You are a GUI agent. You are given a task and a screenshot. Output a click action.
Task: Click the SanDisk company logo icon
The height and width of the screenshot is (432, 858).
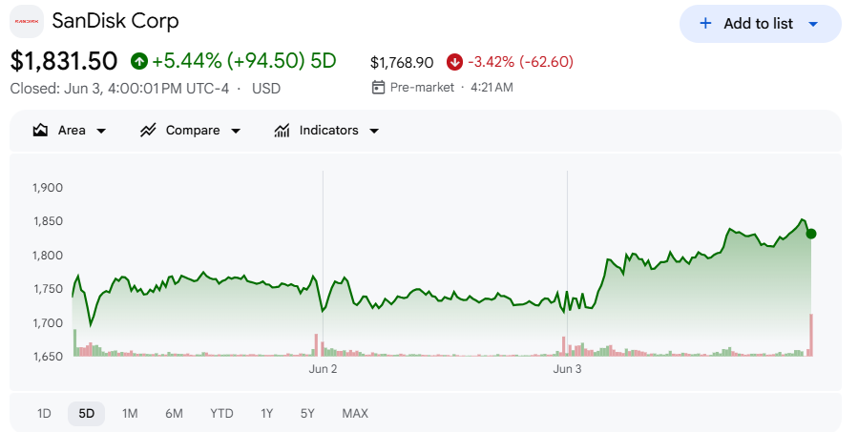coord(27,21)
